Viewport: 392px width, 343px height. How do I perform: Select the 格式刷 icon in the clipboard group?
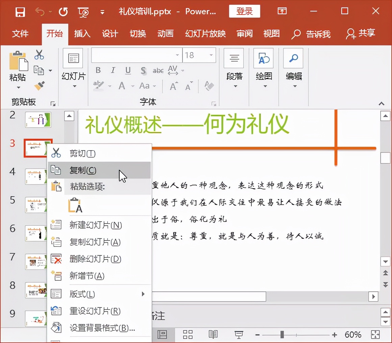[x=39, y=86]
